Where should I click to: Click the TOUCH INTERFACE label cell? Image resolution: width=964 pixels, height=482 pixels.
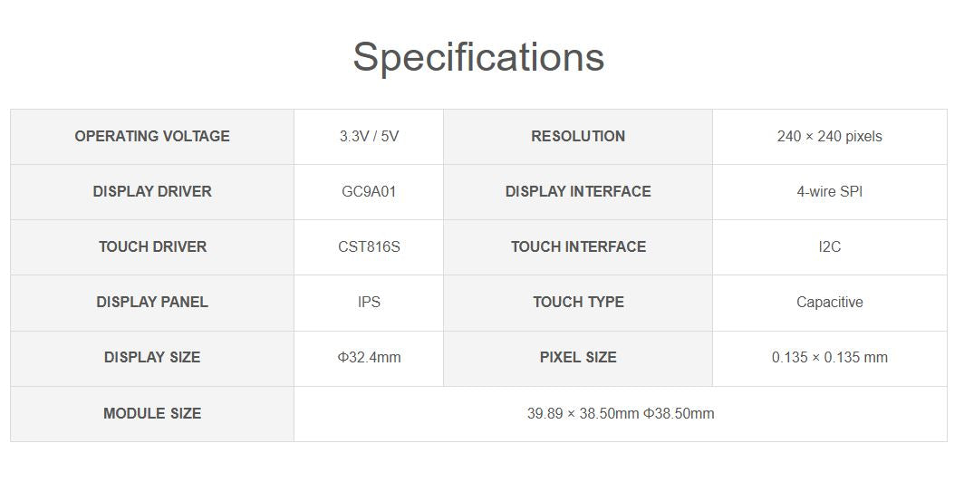578,246
